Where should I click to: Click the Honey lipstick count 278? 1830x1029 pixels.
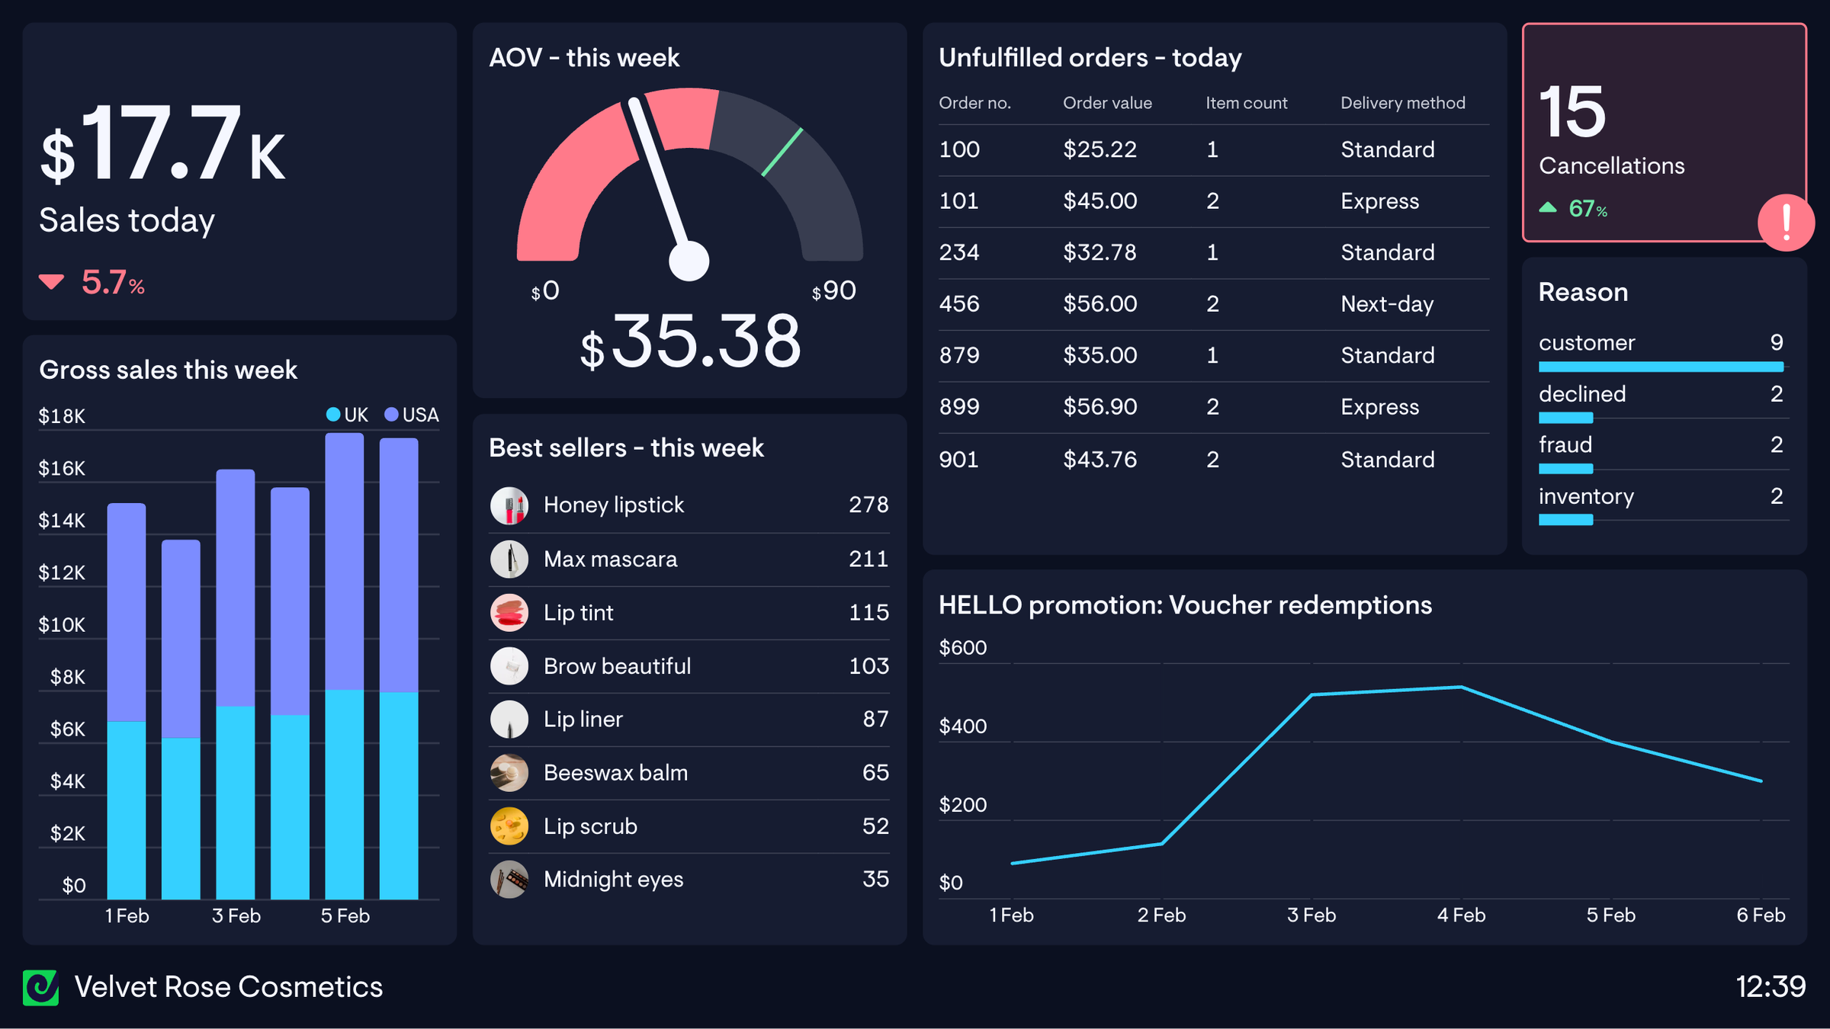point(868,505)
